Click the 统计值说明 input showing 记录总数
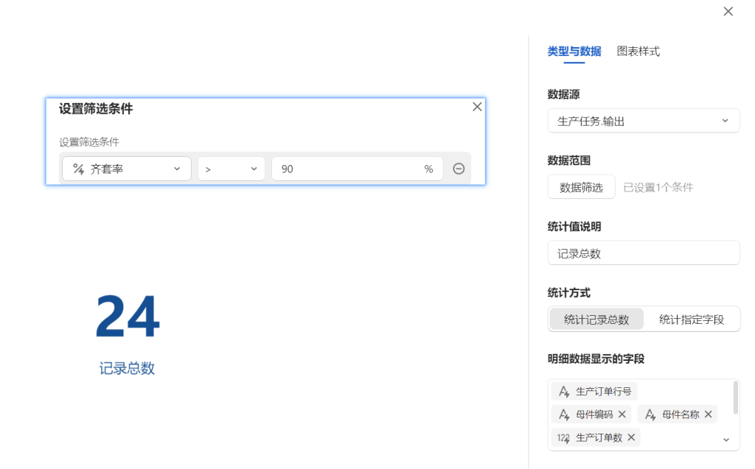 point(643,253)
